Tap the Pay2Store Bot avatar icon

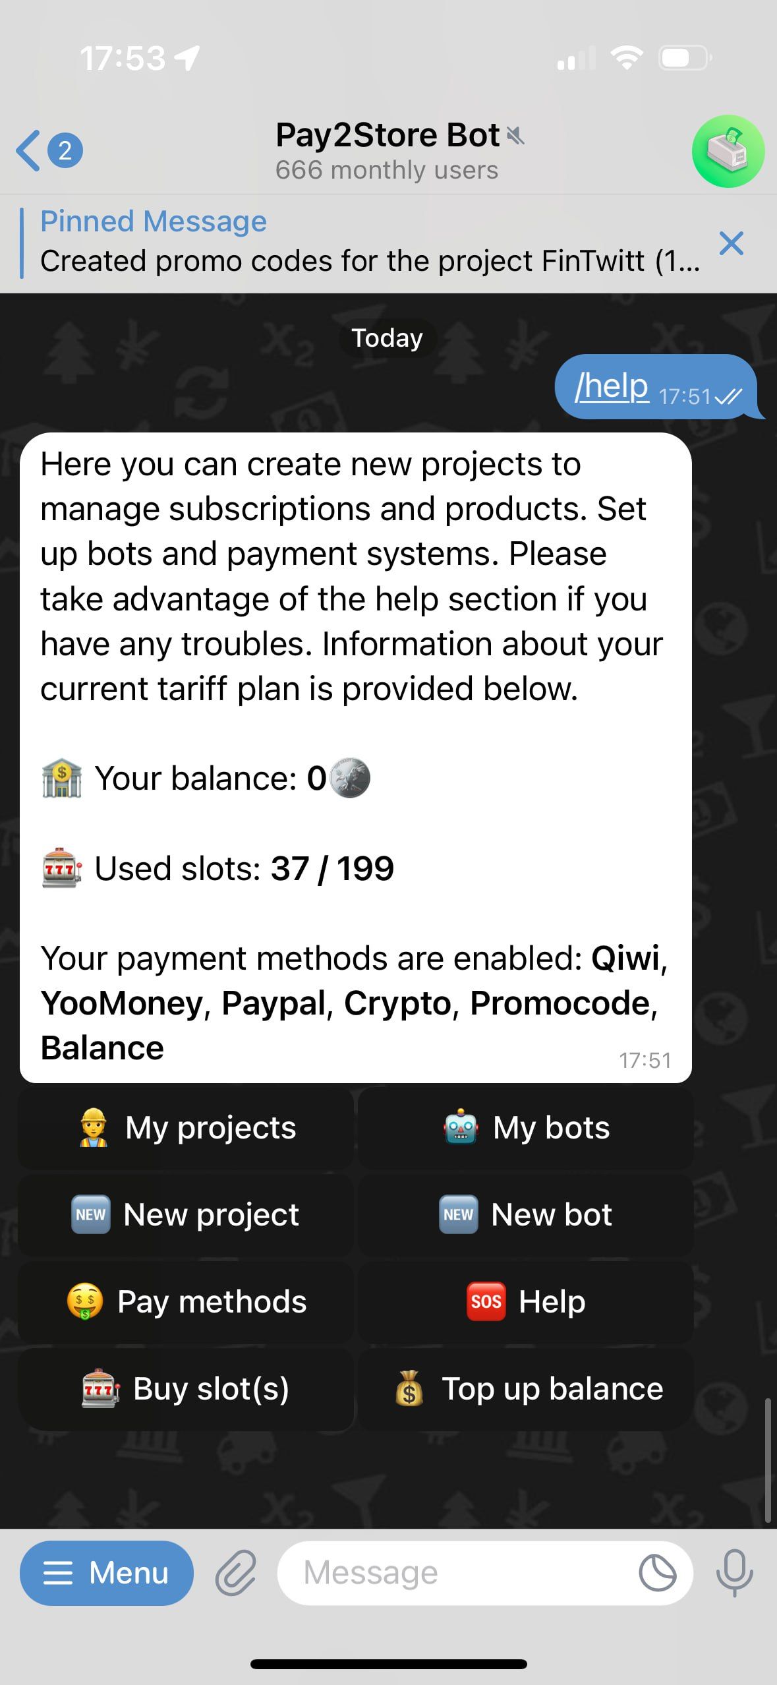(728, 151)
